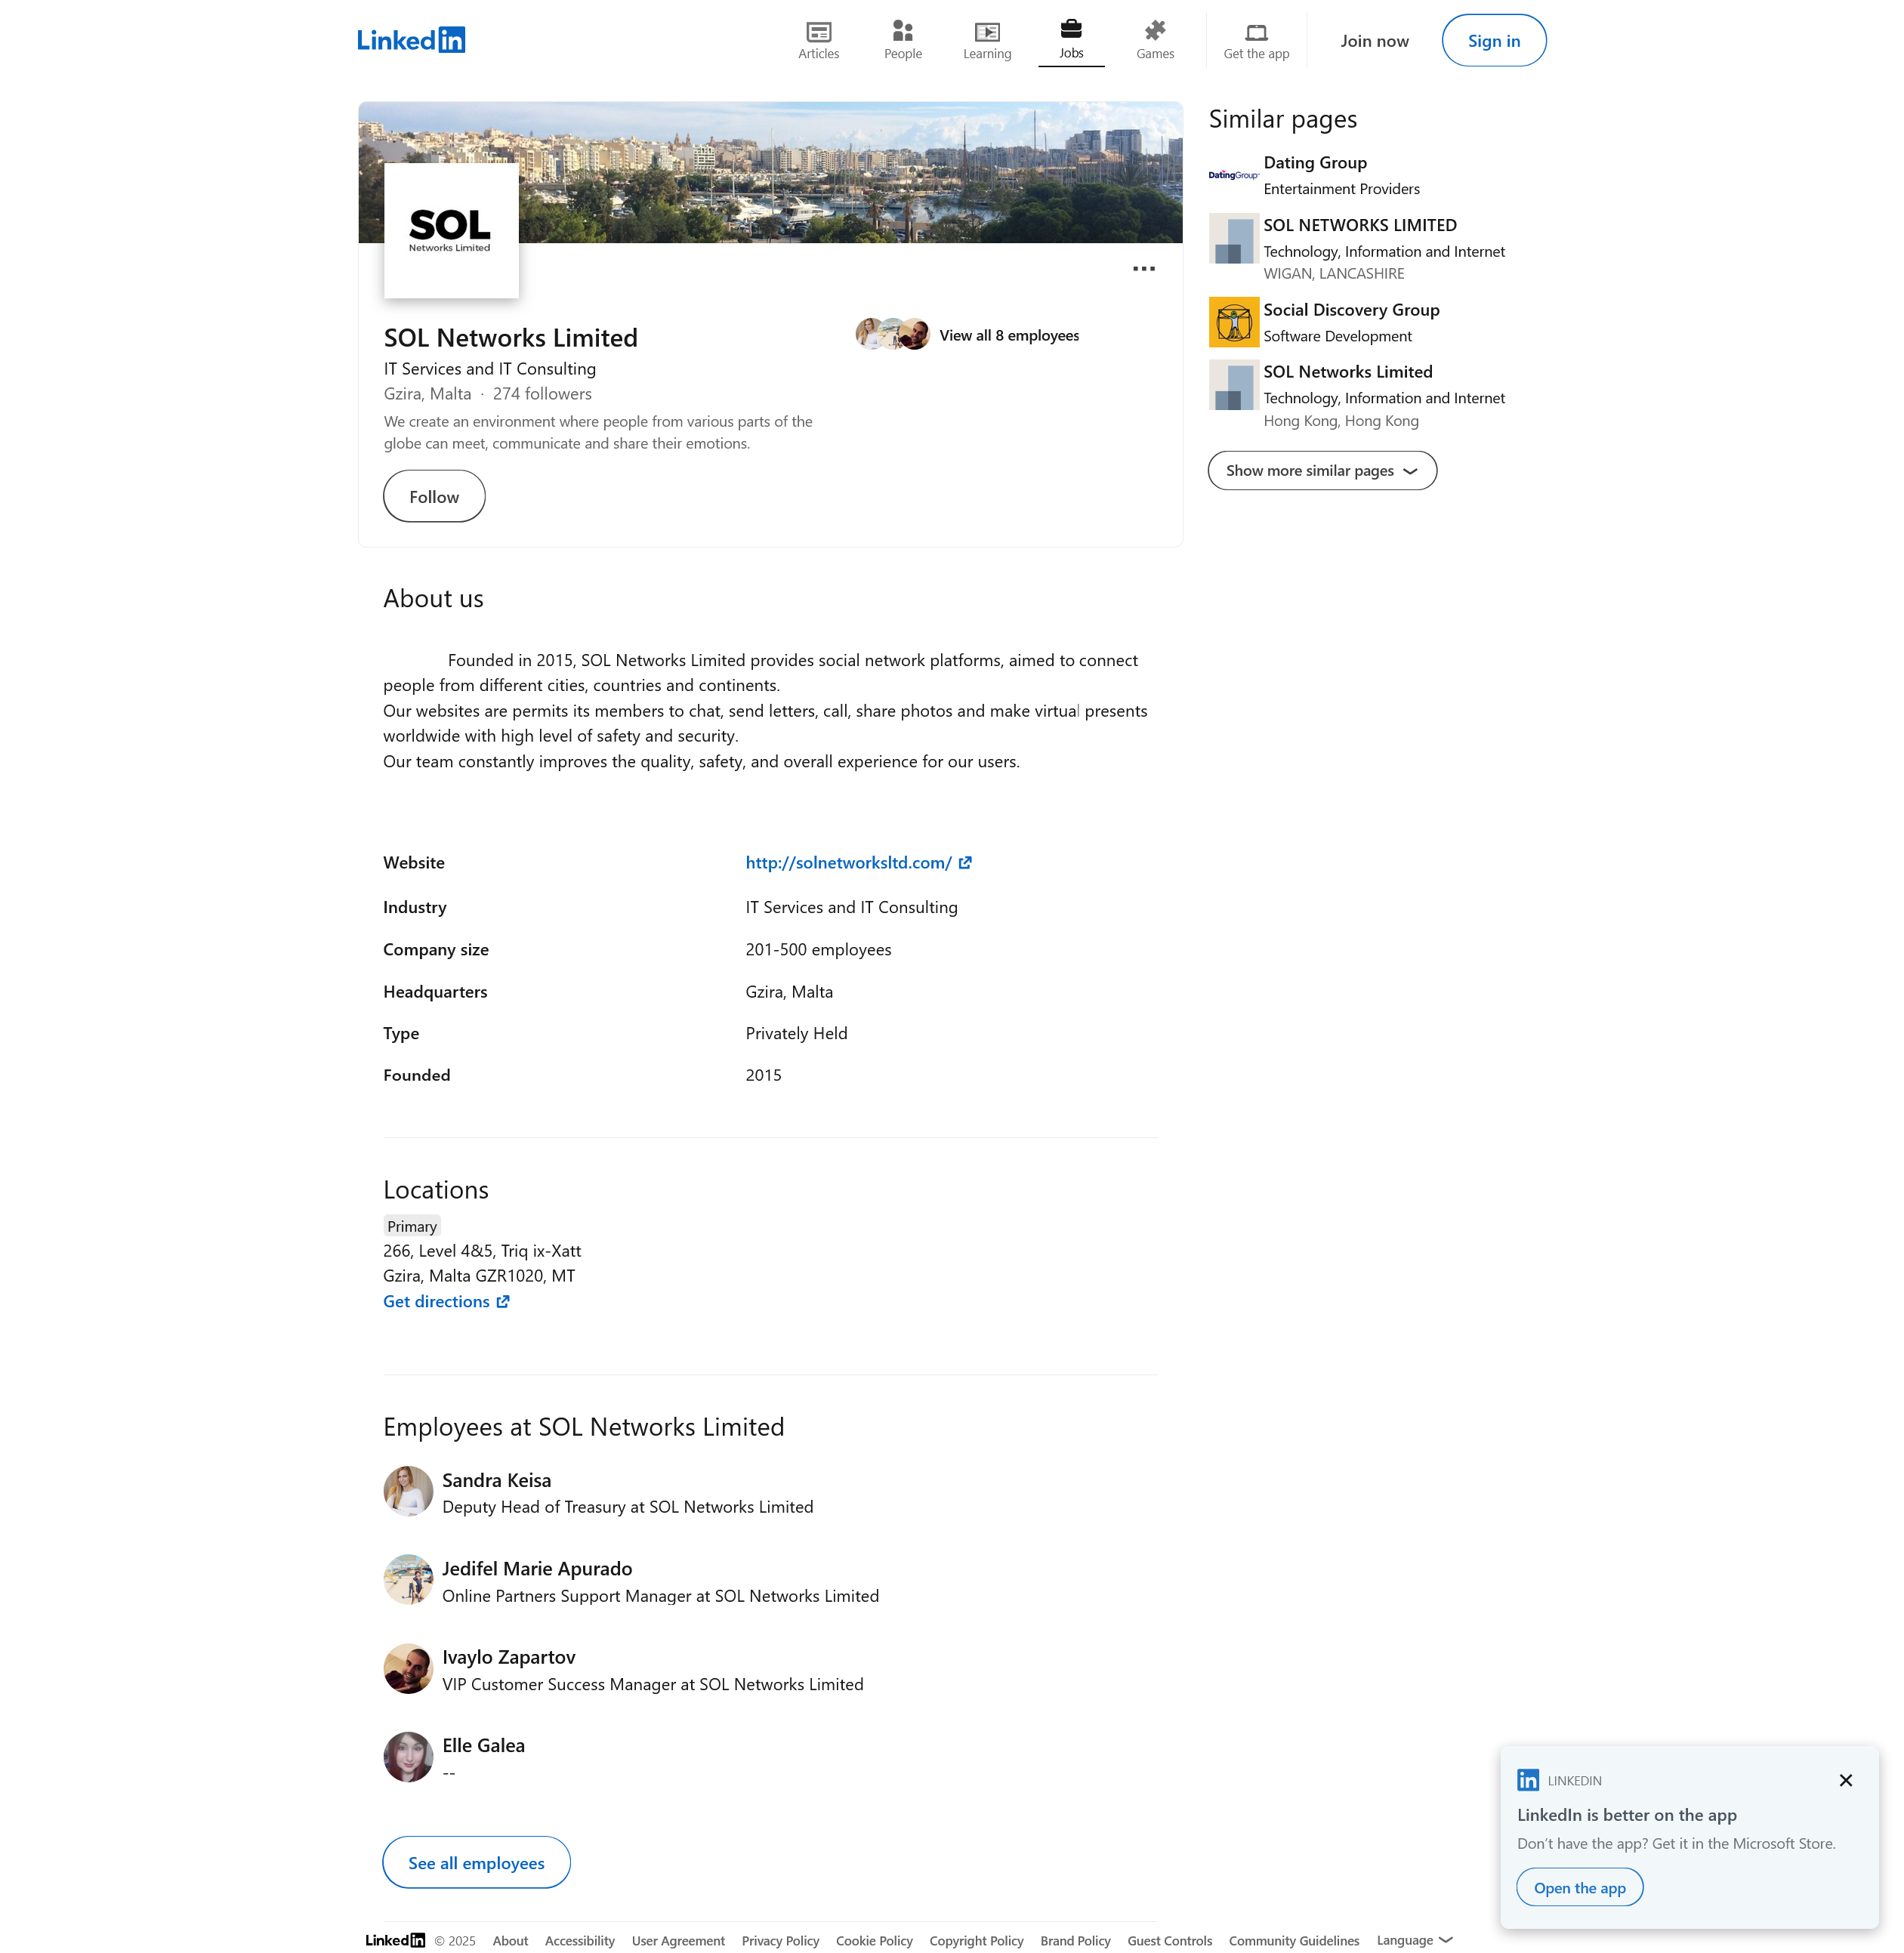Open the solnetworksltd.com website link

coord(848,863)
